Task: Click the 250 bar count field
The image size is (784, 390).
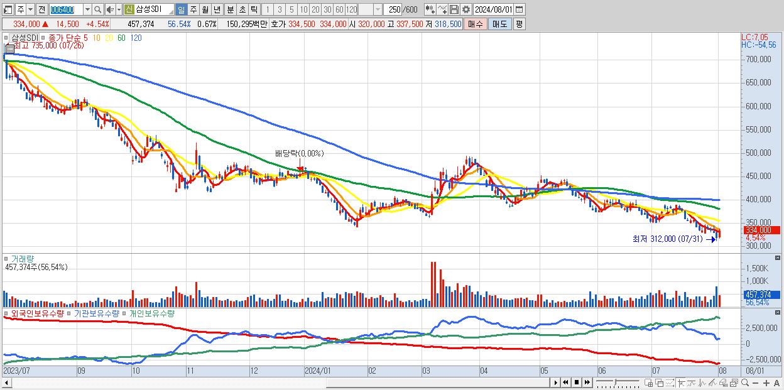Action: click(x=393, y=10)
